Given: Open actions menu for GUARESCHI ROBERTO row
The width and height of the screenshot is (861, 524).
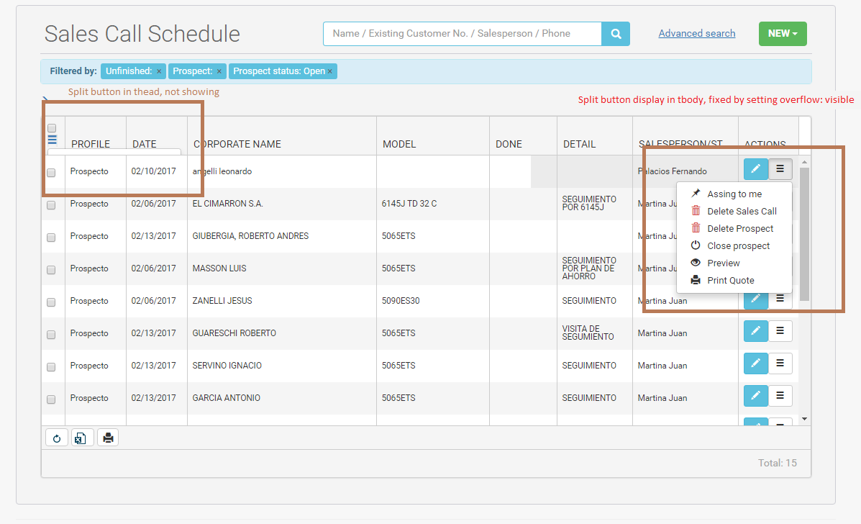Looking at the screenshot, I should pyautogui.click(x=780, y=331).
